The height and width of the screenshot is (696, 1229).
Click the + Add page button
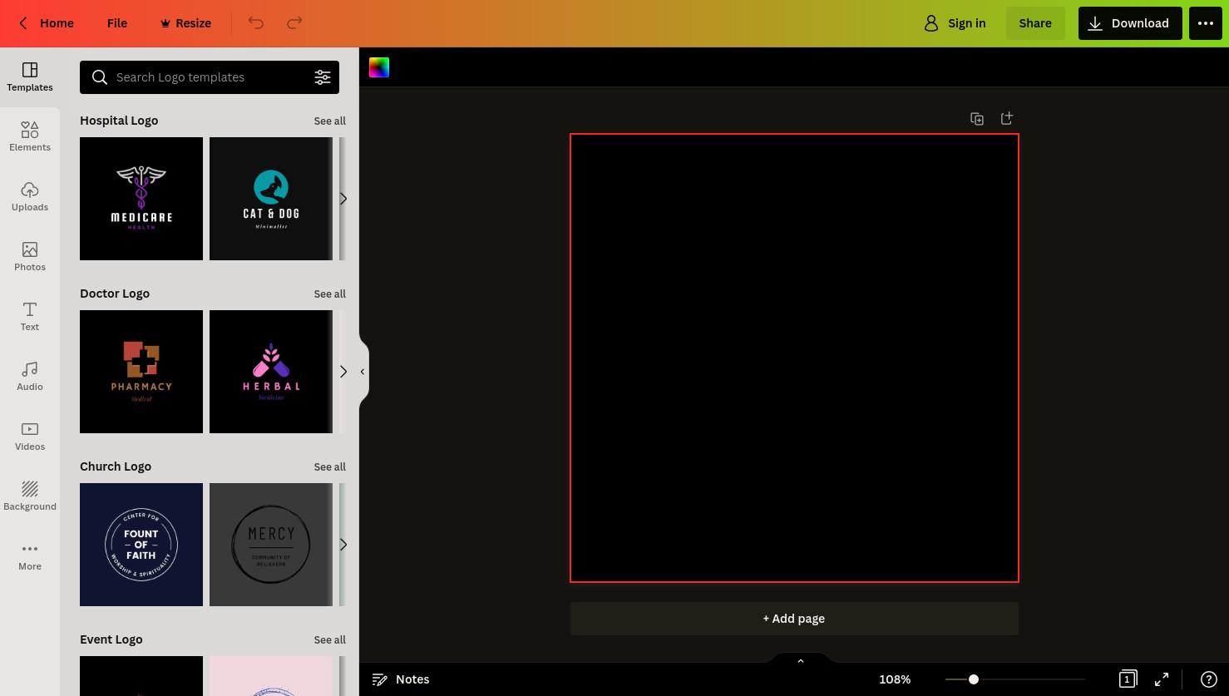tap(794, 619)
